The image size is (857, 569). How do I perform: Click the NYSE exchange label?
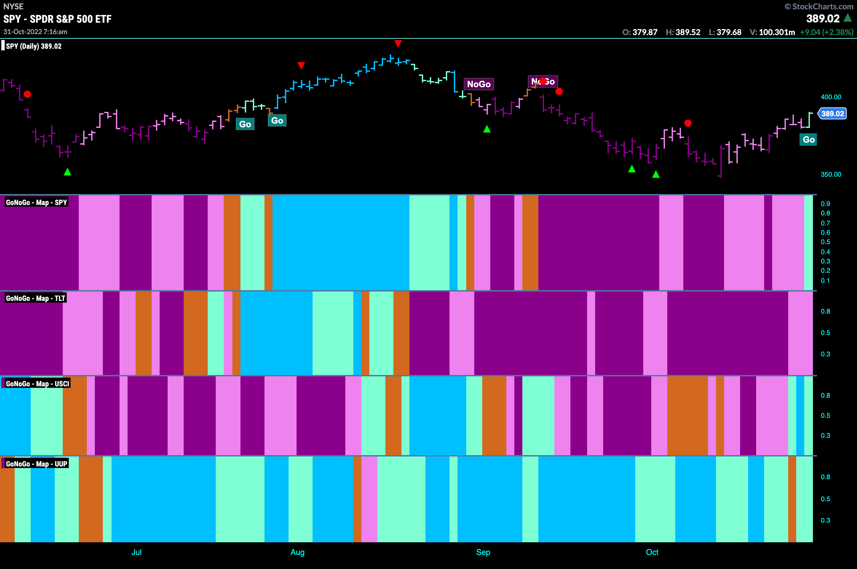point(13,7)
